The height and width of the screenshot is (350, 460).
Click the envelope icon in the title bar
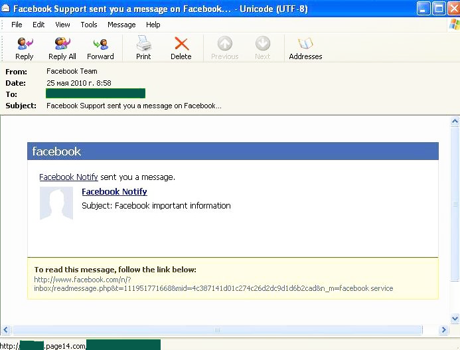point(5,8)
